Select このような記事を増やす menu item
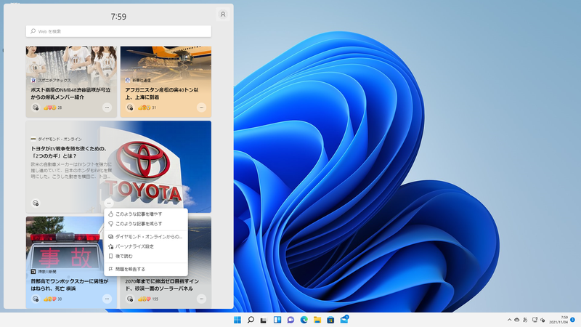This screenshot has height=327, width=581. point(146,214)
